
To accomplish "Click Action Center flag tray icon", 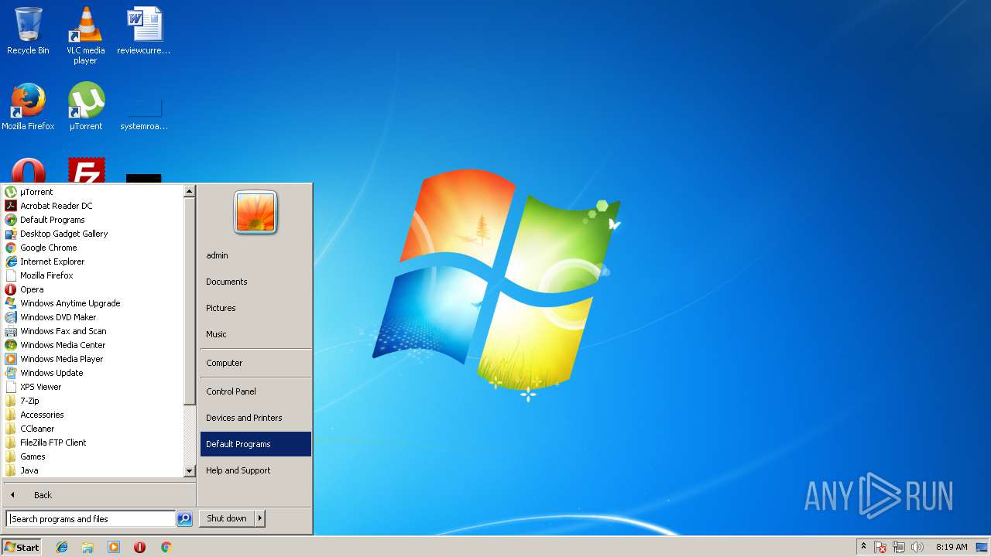I will click(x=880, y=547).
